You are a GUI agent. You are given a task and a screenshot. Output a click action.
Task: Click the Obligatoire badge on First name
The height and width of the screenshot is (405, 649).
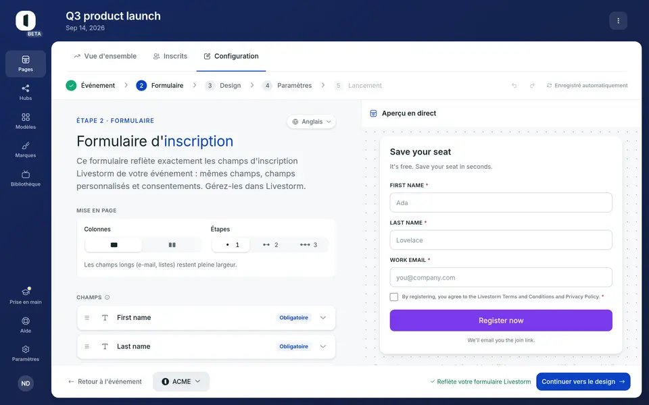(293, 318)
